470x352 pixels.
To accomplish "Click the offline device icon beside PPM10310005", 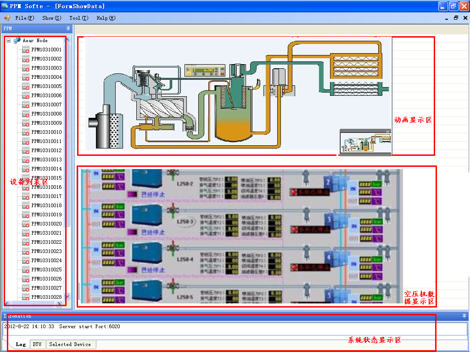I will [x=26, y=86].
